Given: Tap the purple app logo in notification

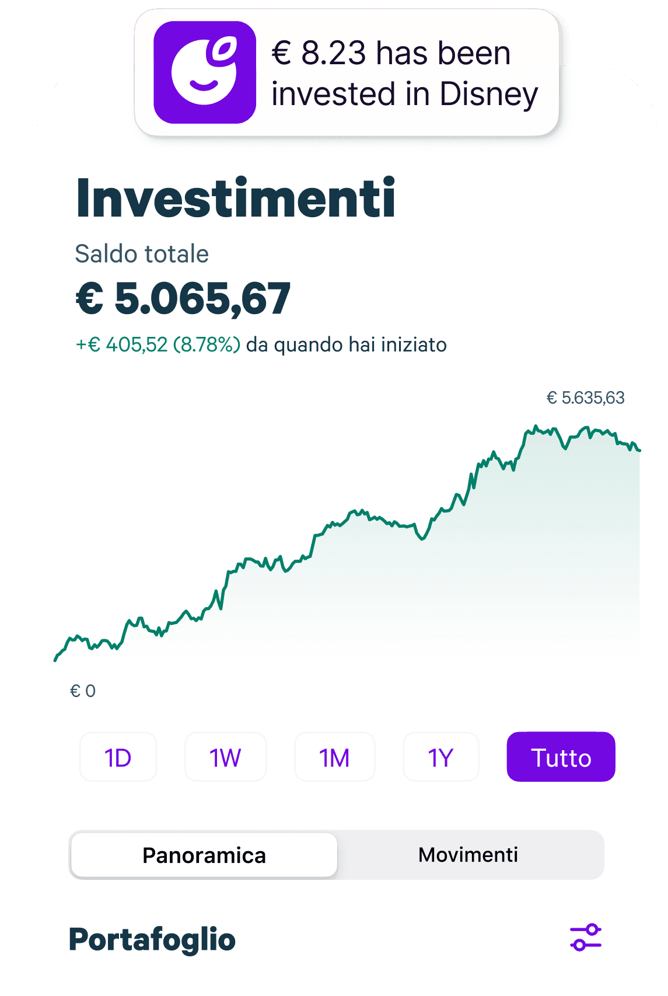Looking at the screenshot, I should click(205, 72).
